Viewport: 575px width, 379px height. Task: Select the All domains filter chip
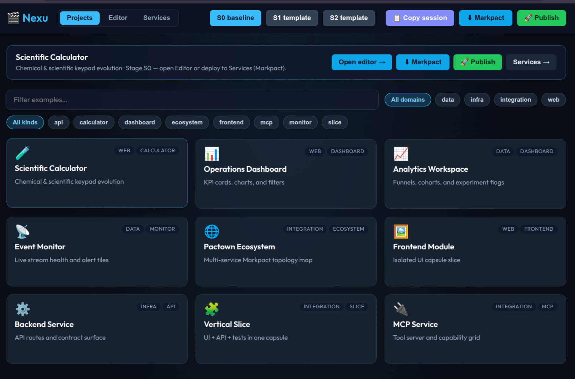point(408,100)
